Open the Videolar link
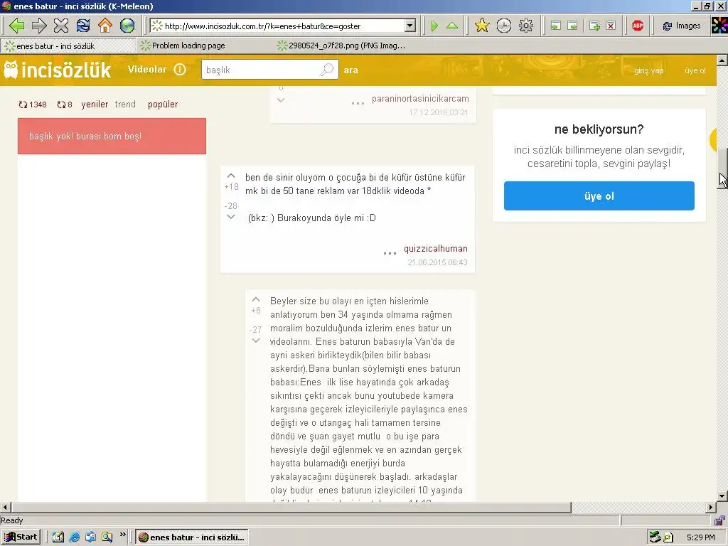This screenshot has width=728, height=546. click(146, 69)
